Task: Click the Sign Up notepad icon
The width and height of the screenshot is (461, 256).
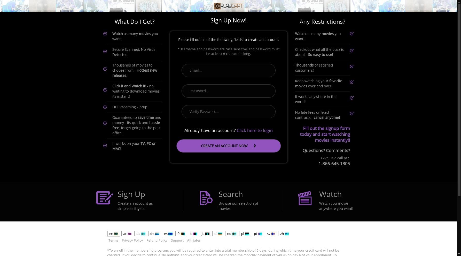Action: [105, 198]
